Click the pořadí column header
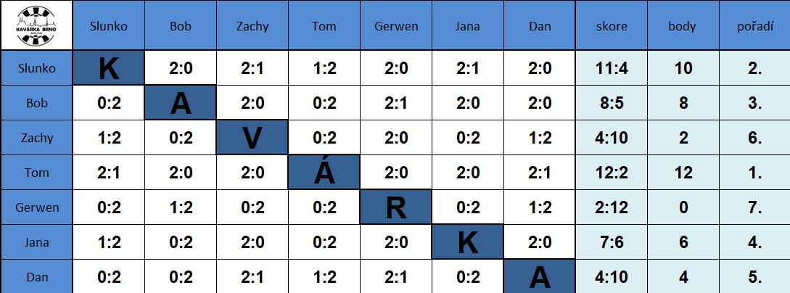Viewport: 790px width, 293px height. 754,25
